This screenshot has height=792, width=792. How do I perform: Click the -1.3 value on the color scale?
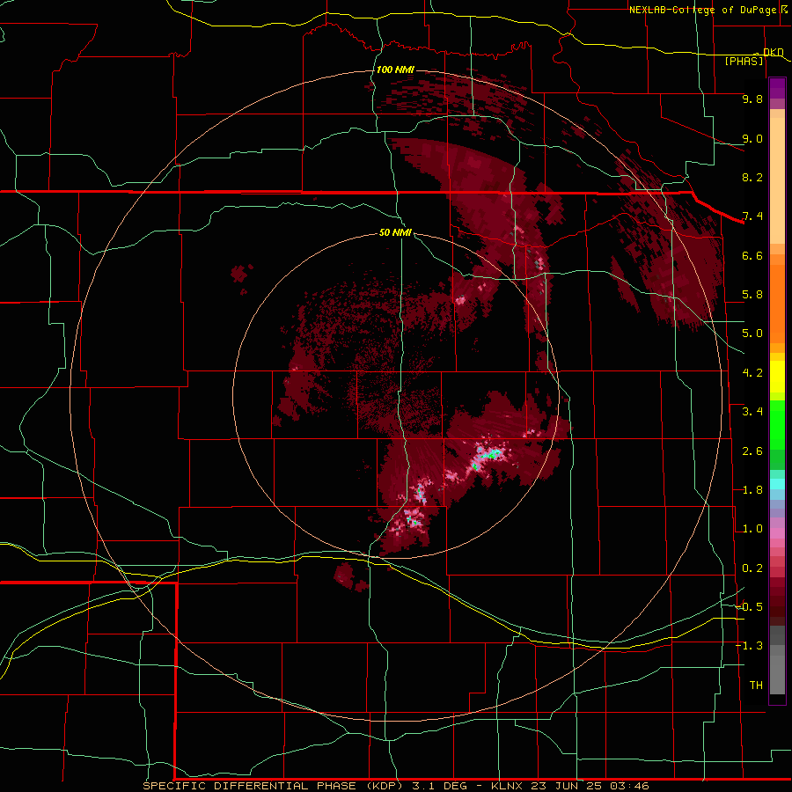coord(750,646)
